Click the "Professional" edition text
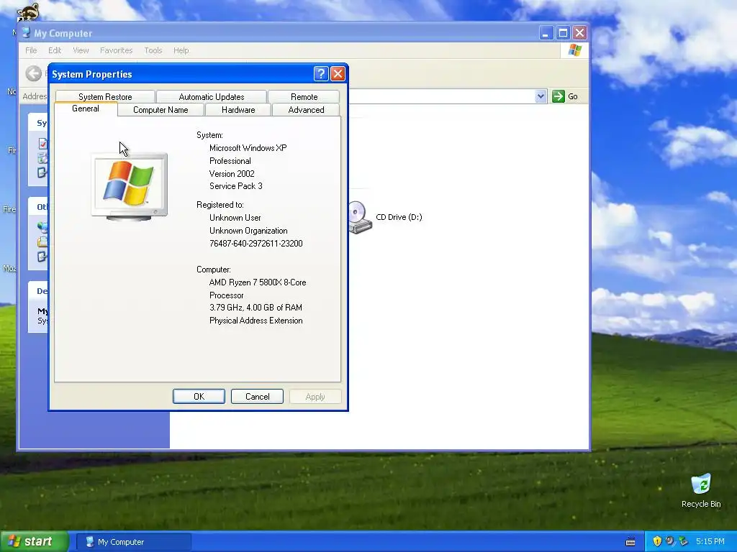This screenshot has width=737, height=552. (x=230, y=160)
